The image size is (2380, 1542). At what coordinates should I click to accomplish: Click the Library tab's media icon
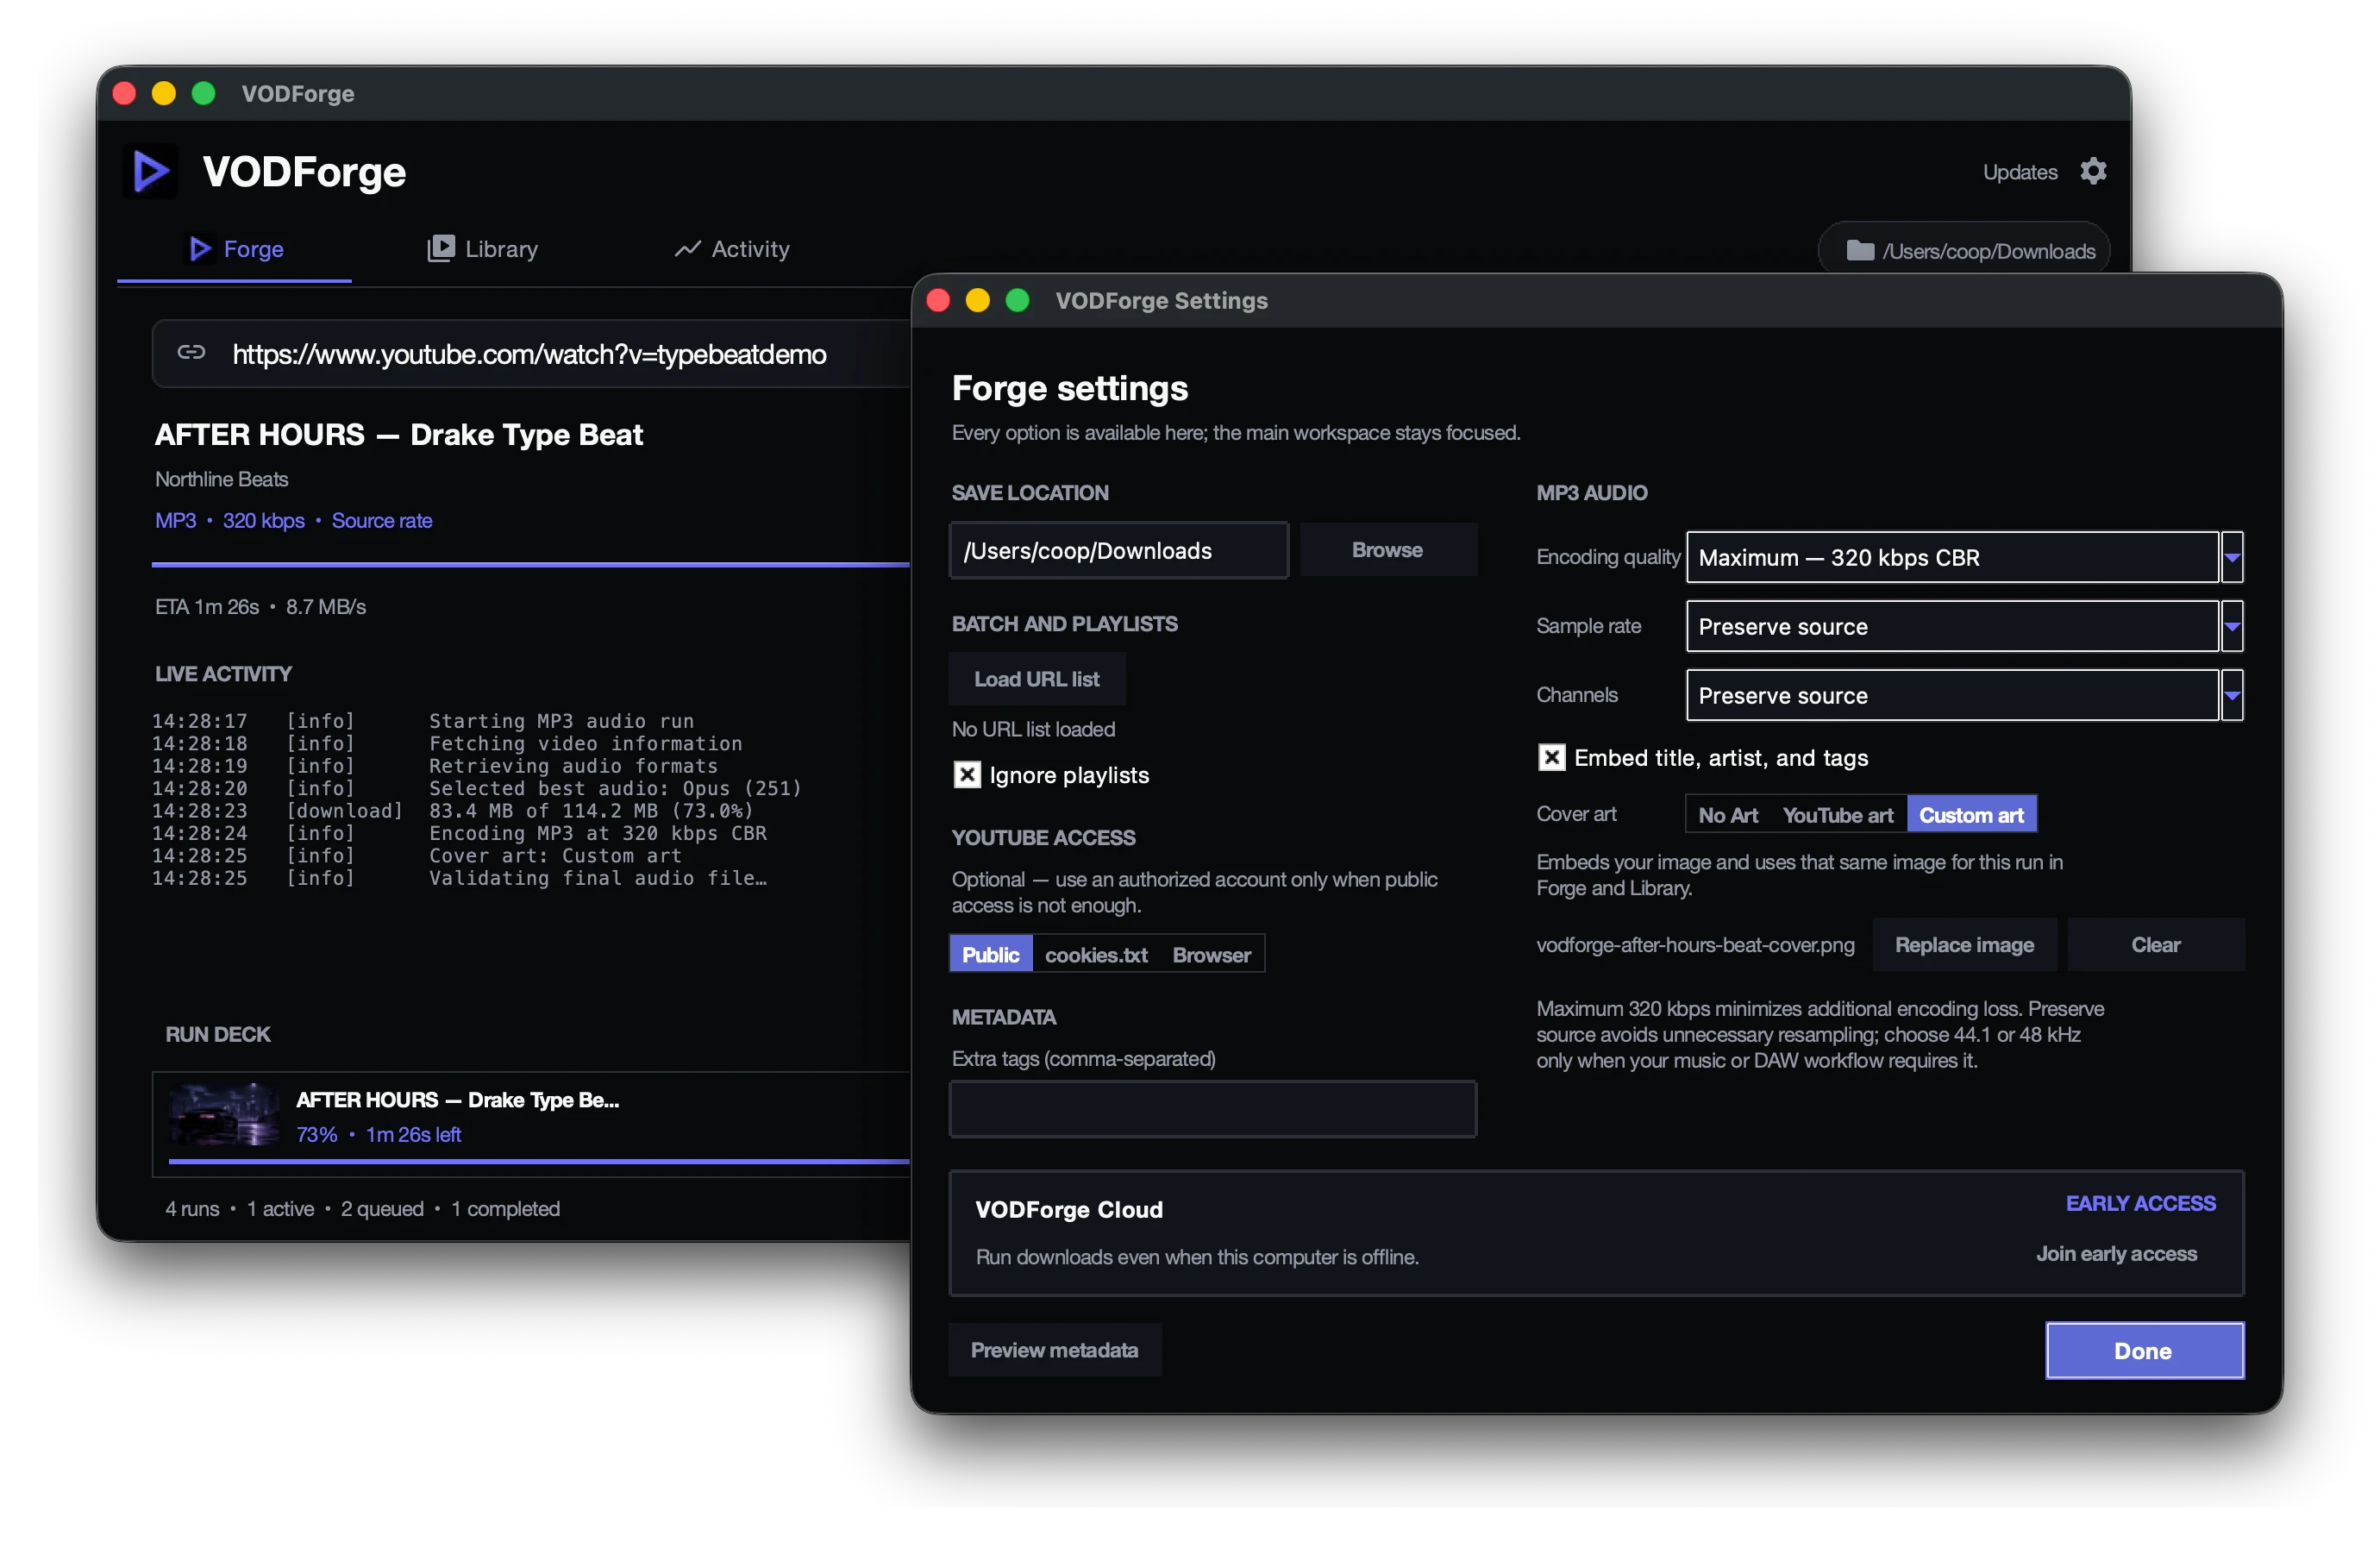click(x=440, y=248)
